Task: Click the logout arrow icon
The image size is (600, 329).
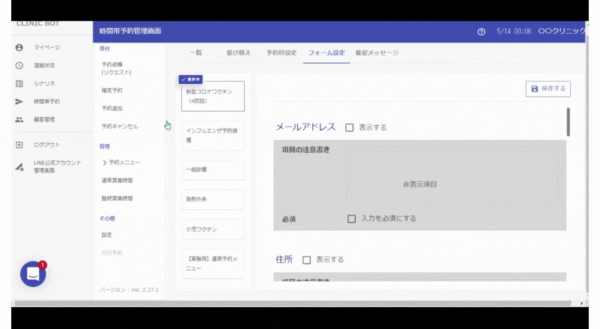Action: (x=19, y=145)
